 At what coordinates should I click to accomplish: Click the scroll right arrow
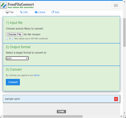tap(121, 116)
